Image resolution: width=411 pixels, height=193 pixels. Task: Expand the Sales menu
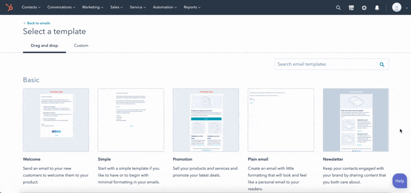click(x=117, y=7)
